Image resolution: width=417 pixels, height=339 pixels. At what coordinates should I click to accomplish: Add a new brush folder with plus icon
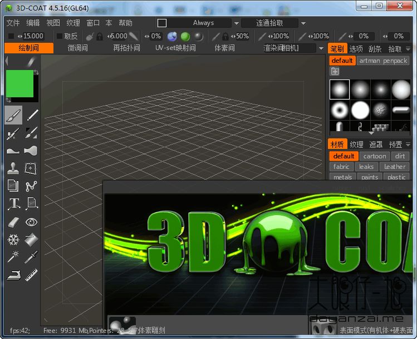coord(335,71)
